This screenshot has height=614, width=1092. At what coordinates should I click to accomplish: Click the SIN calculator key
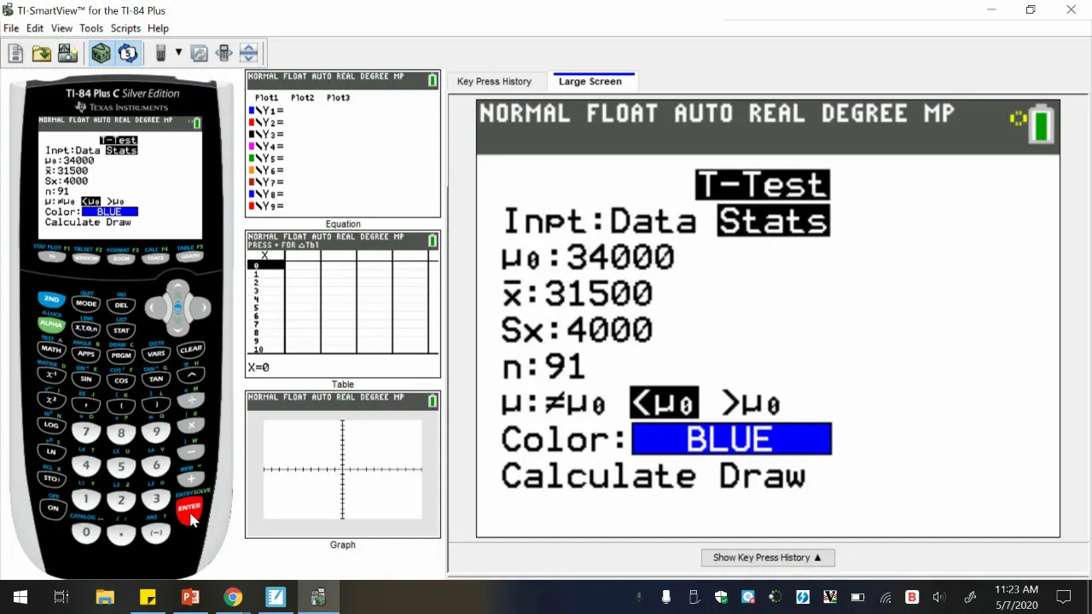pos(86,379)
